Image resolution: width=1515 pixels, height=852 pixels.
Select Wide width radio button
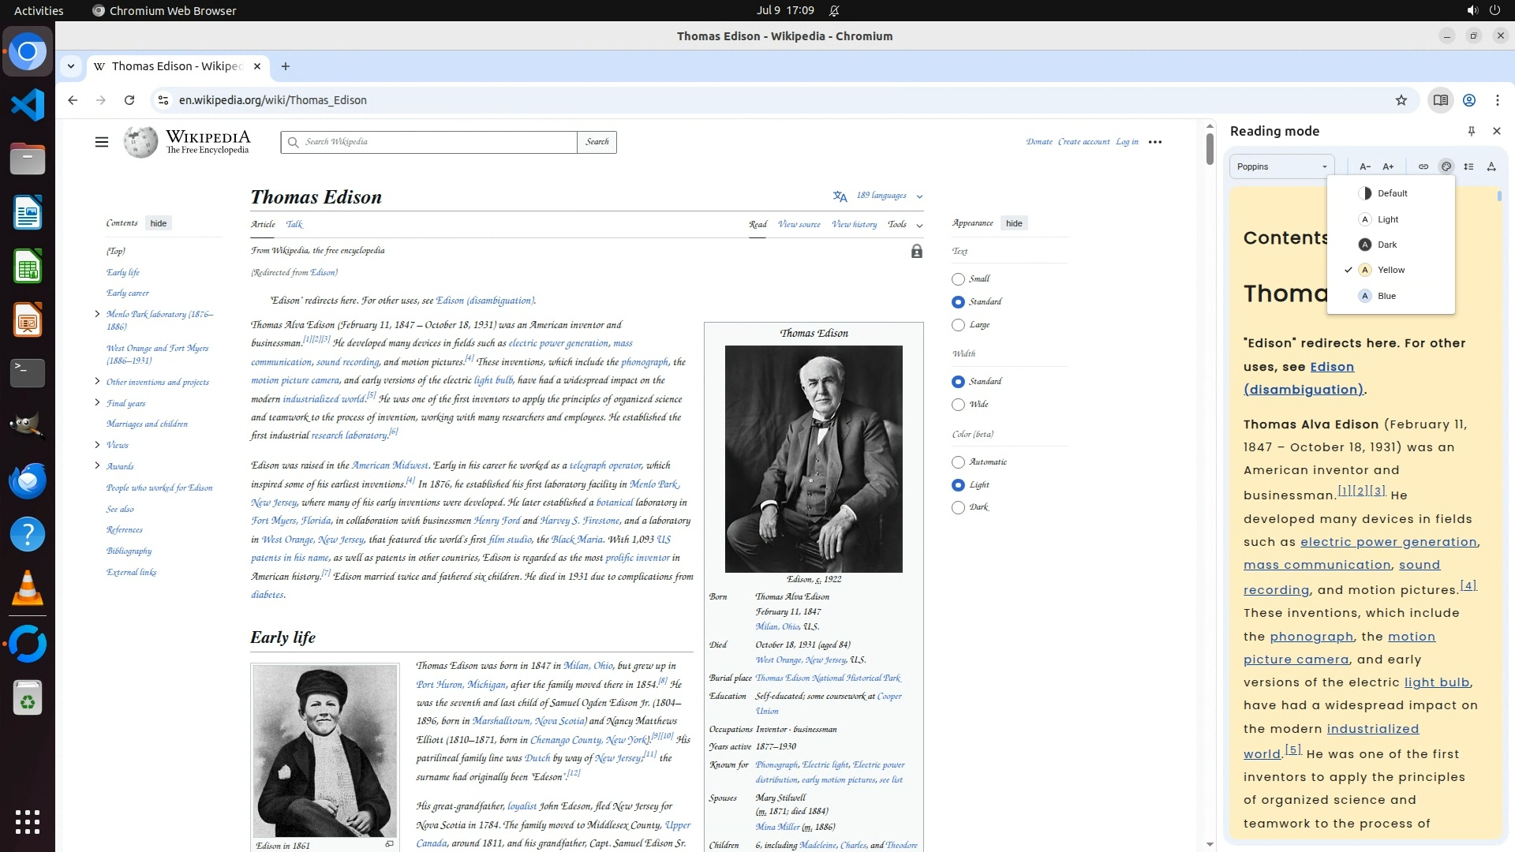point(958,405)
